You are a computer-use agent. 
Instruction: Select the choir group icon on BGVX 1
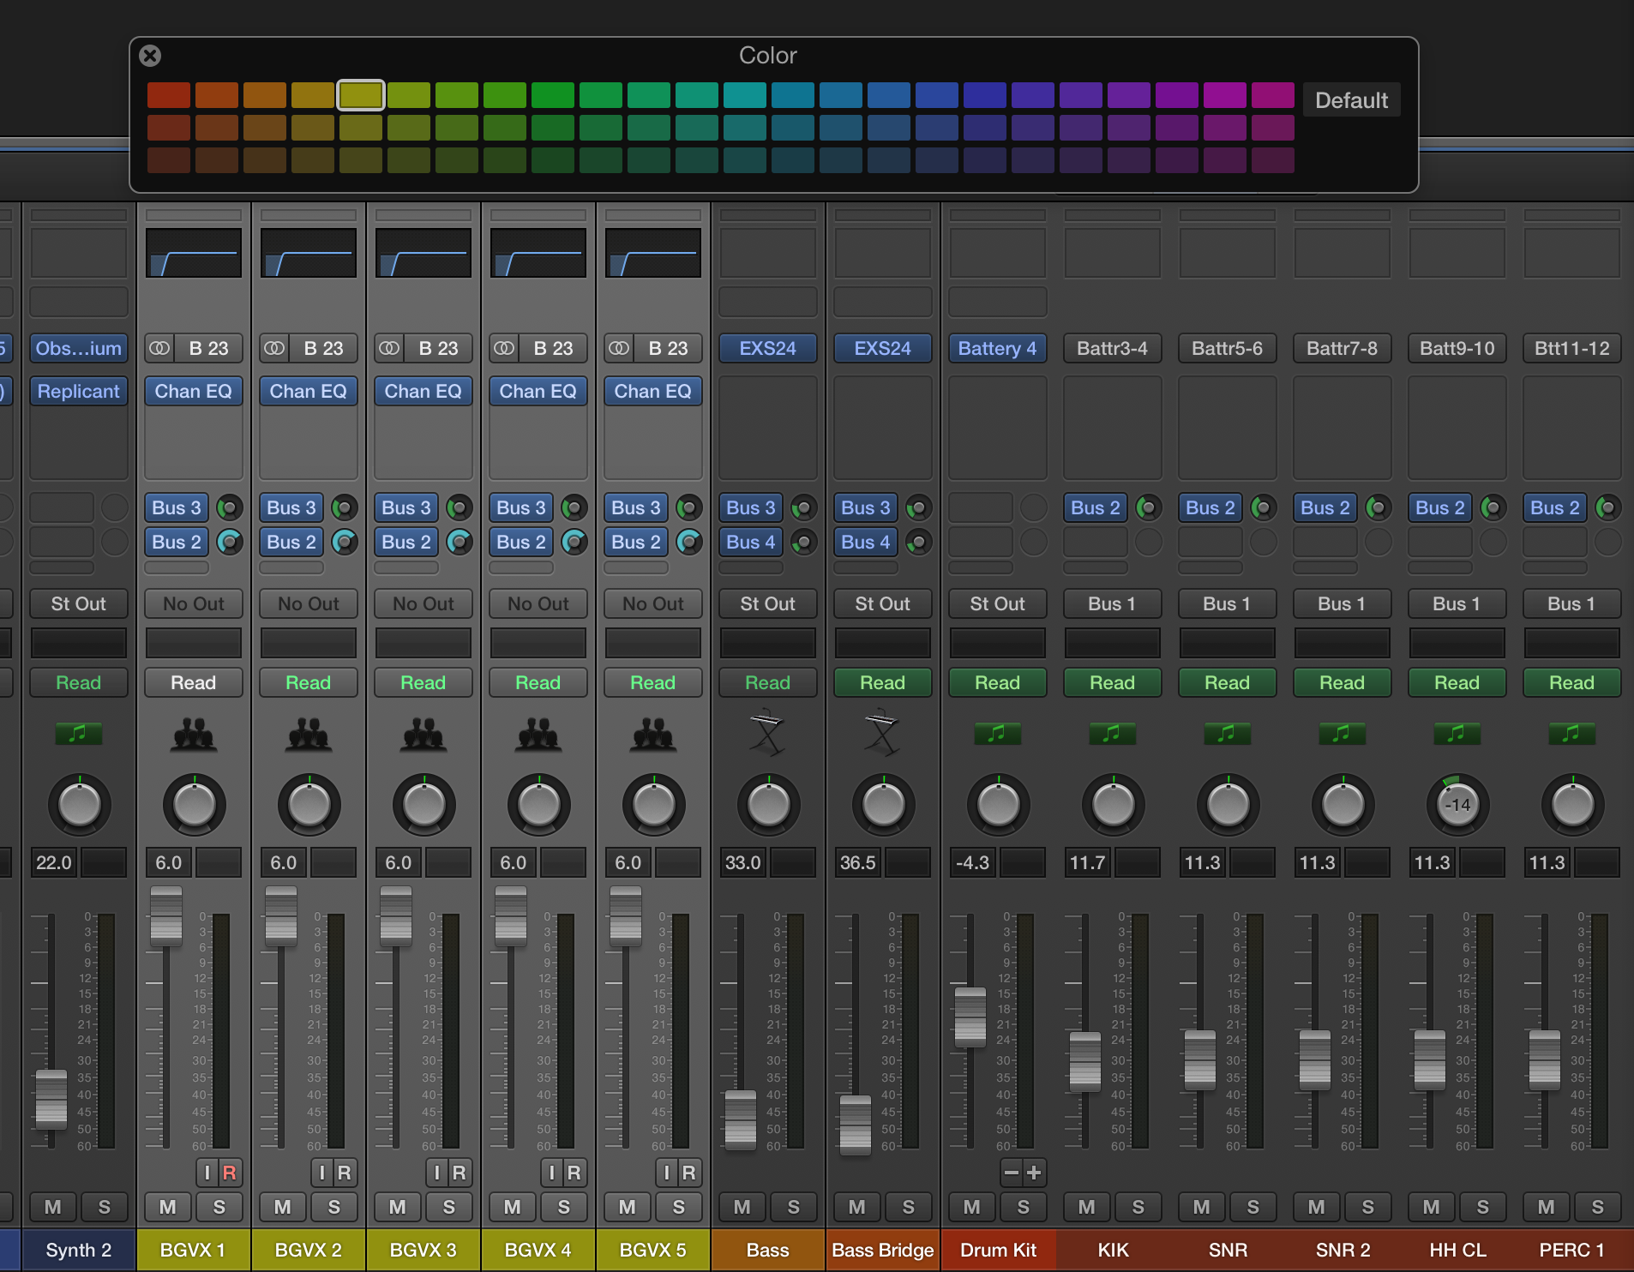(x=194, y=735)
